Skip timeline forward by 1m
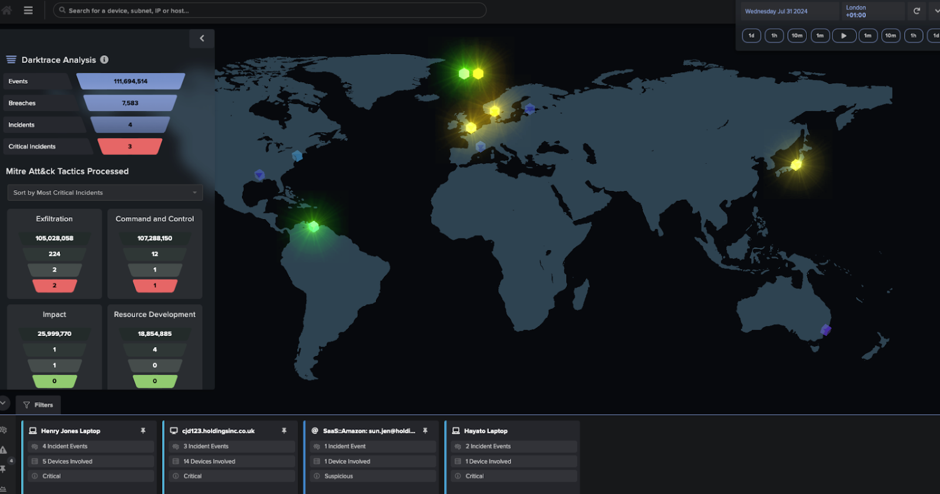Viewport: 940px width, 494px height. (868, 36)
